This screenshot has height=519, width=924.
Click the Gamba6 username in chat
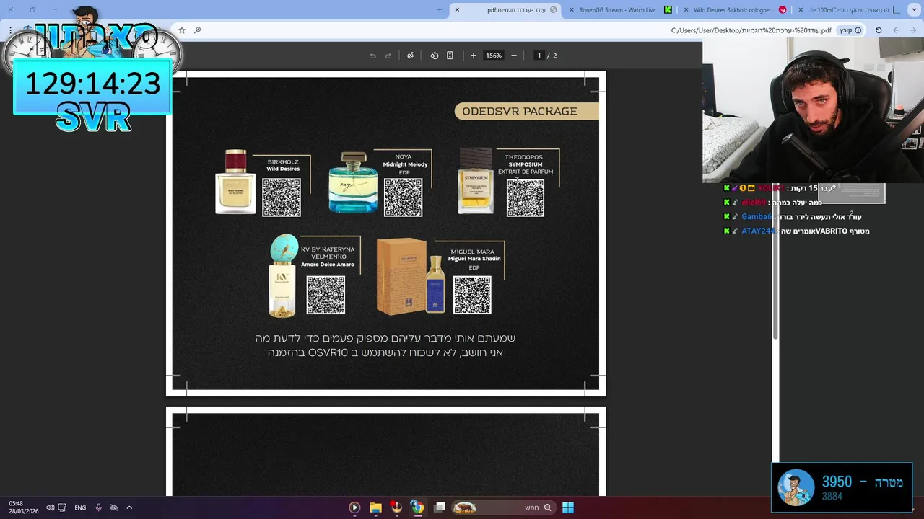(x=757, y=217)
